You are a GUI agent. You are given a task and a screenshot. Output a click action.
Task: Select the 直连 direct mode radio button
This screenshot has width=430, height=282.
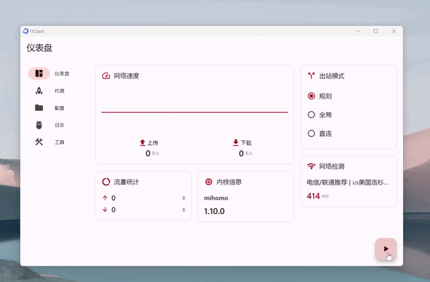tap(311, 134)
